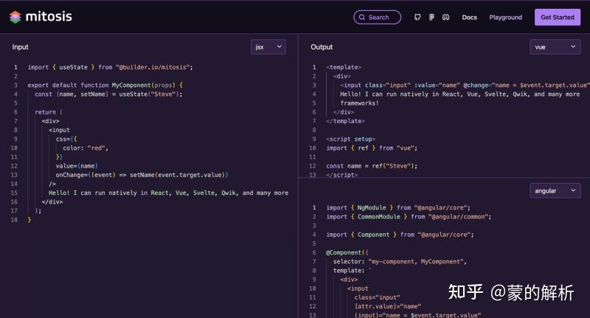The width and height of the screenshot is (590, 318).
Task: Click the closing '</div>' line in Input
Action: pyautogui.click(x=52, y=202)
